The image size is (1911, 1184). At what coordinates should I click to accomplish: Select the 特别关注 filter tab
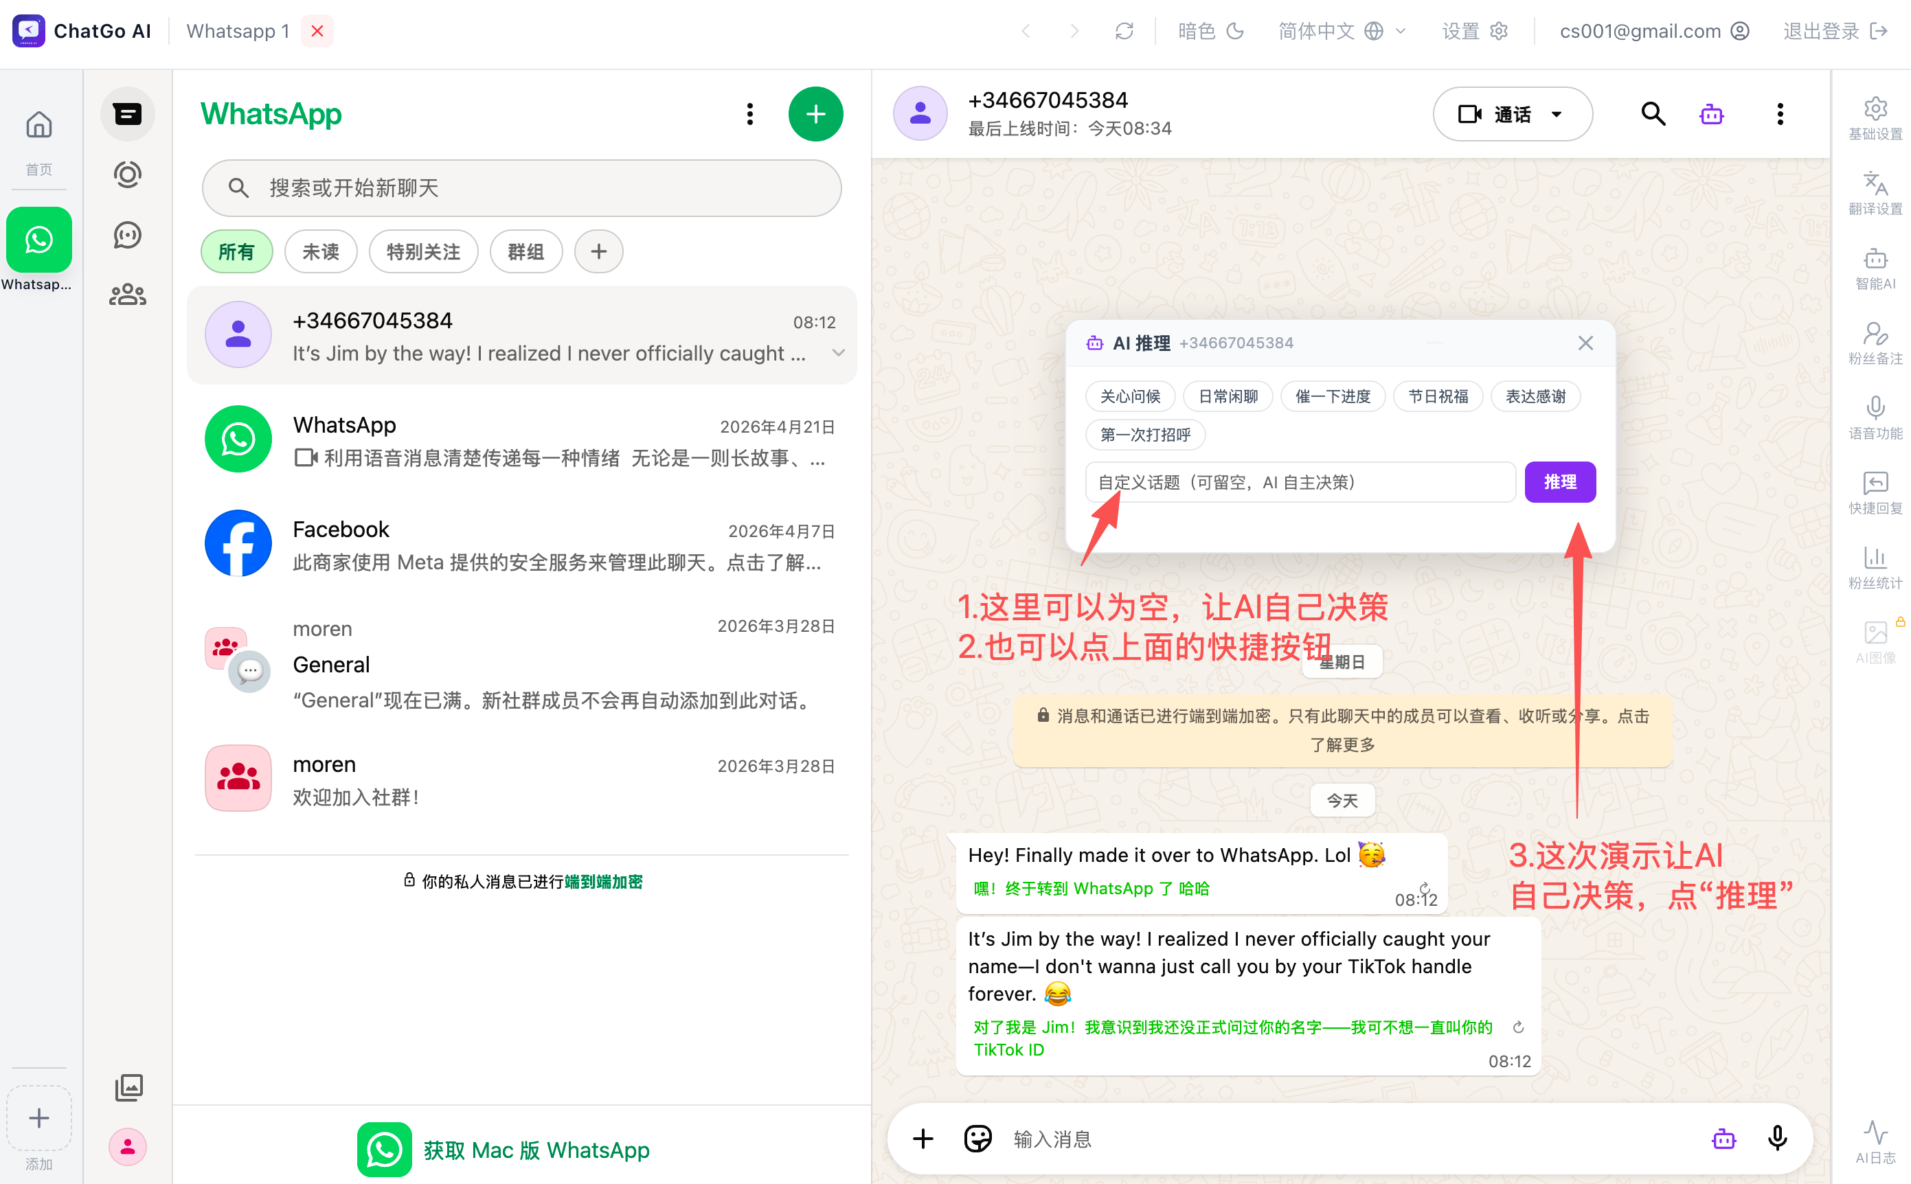tap(424, 252)
